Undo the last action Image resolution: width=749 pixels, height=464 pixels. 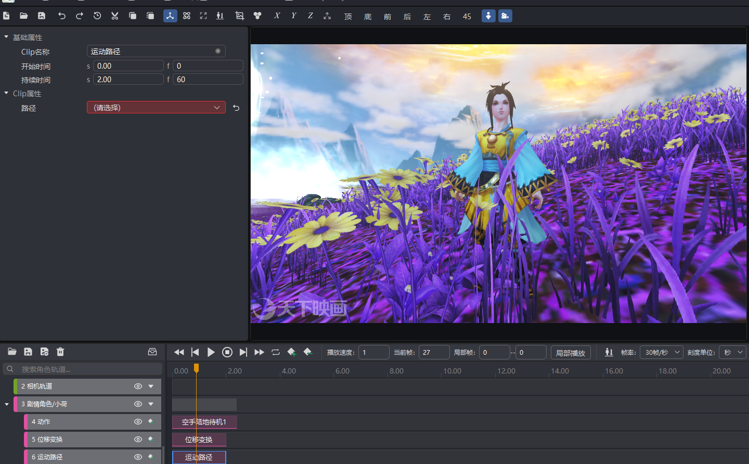[62, 16]
